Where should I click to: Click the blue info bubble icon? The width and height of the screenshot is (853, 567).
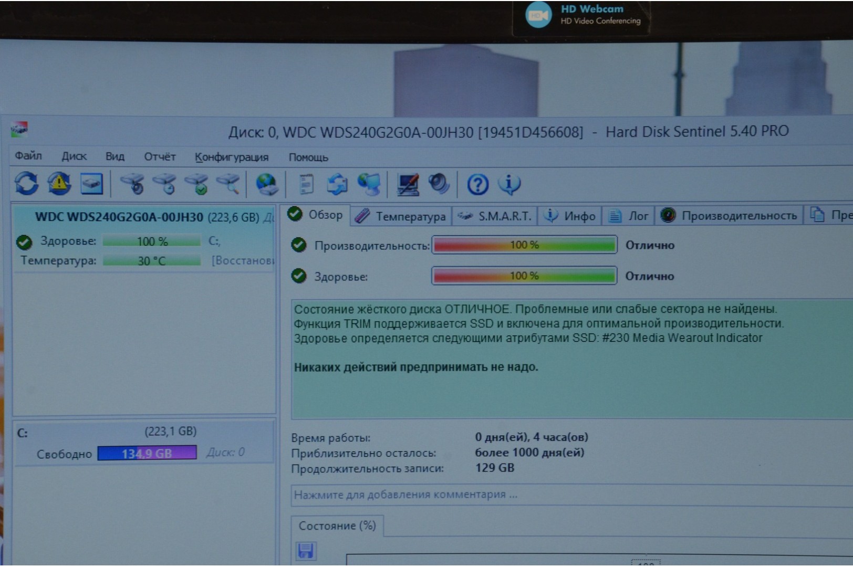[x=509, y=184]
